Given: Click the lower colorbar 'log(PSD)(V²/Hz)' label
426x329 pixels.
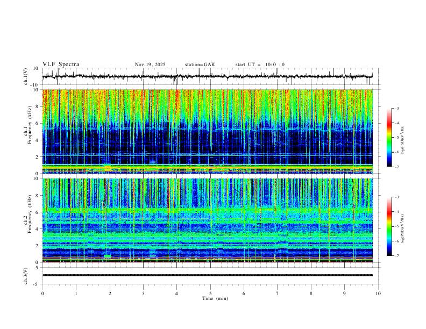Looking at the screenshot, I should click(403, 228).
